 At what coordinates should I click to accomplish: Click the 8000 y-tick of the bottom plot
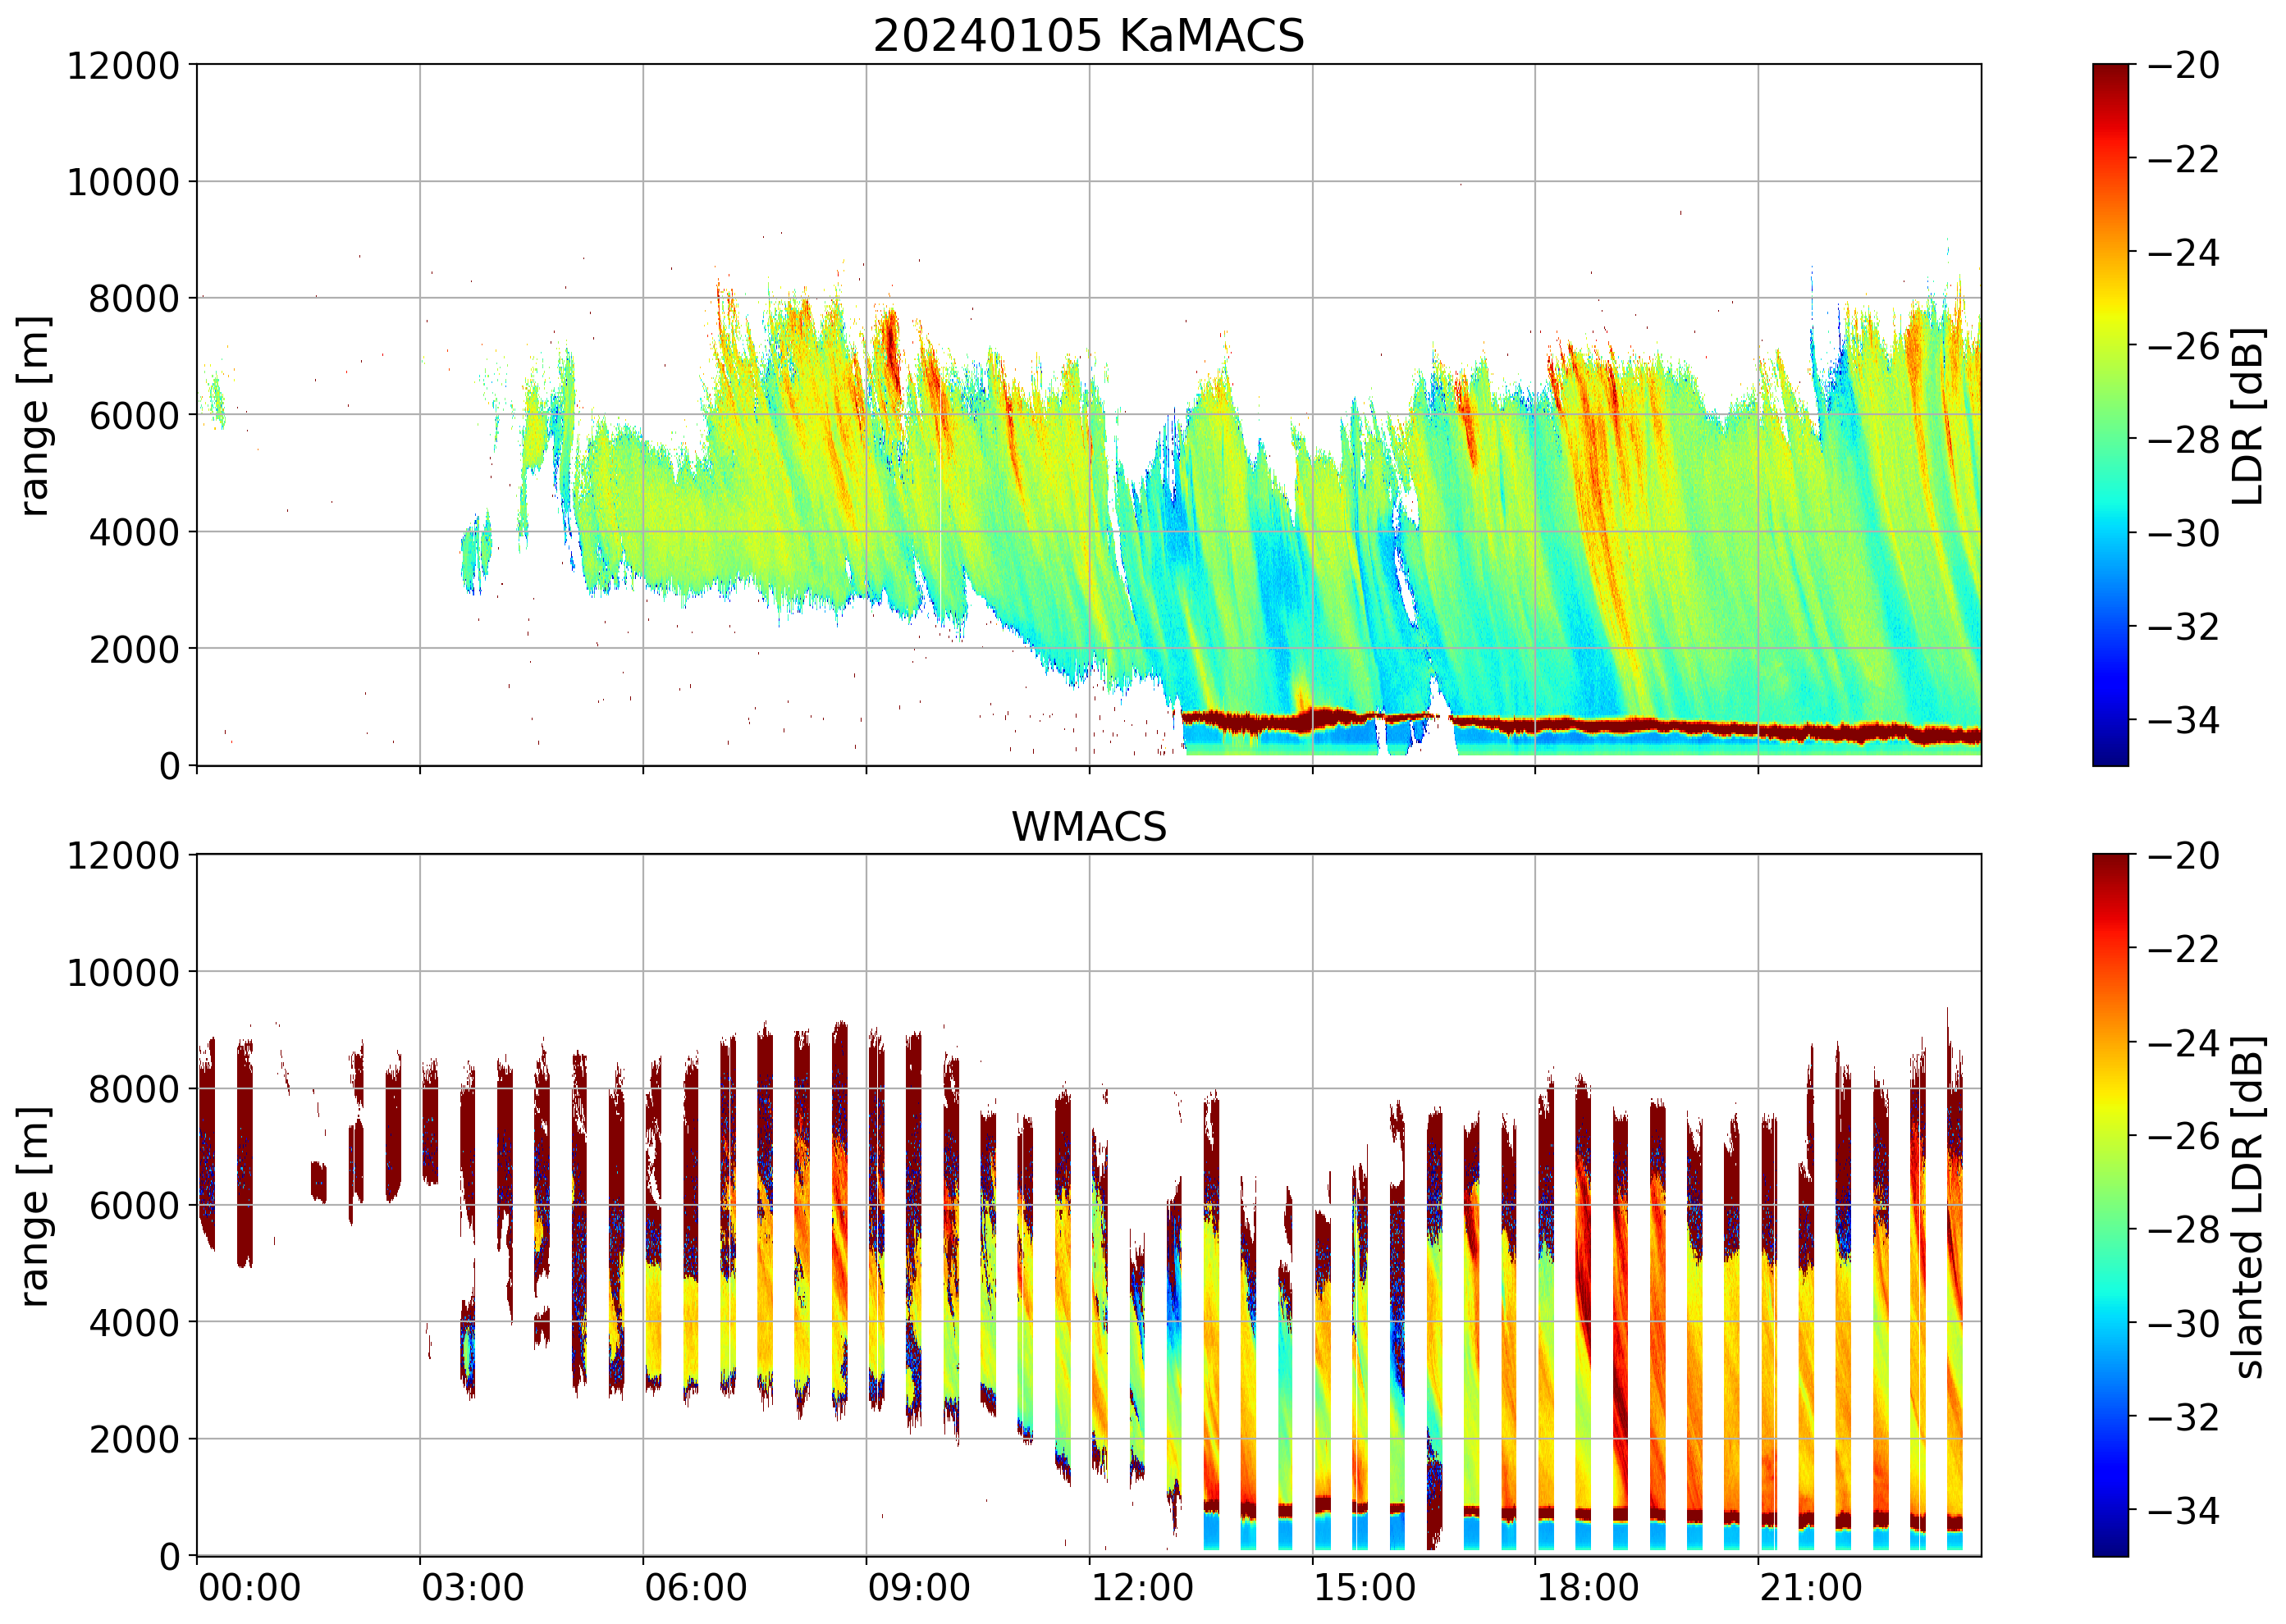coord(133,1089)
